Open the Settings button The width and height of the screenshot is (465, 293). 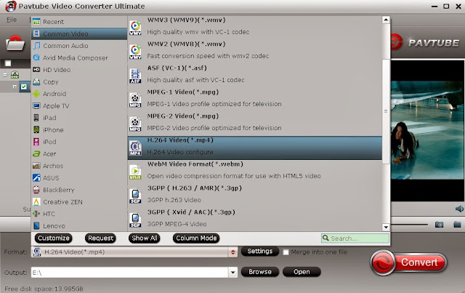[260, 251]
